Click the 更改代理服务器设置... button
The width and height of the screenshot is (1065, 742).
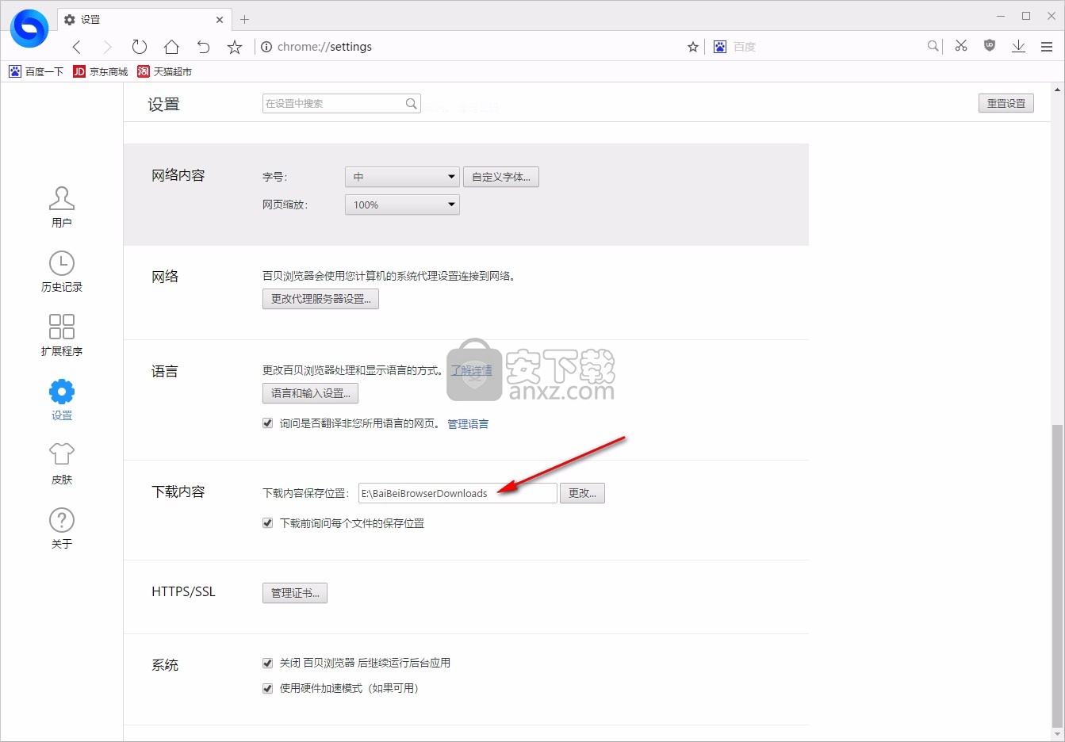tap(320, 299)
